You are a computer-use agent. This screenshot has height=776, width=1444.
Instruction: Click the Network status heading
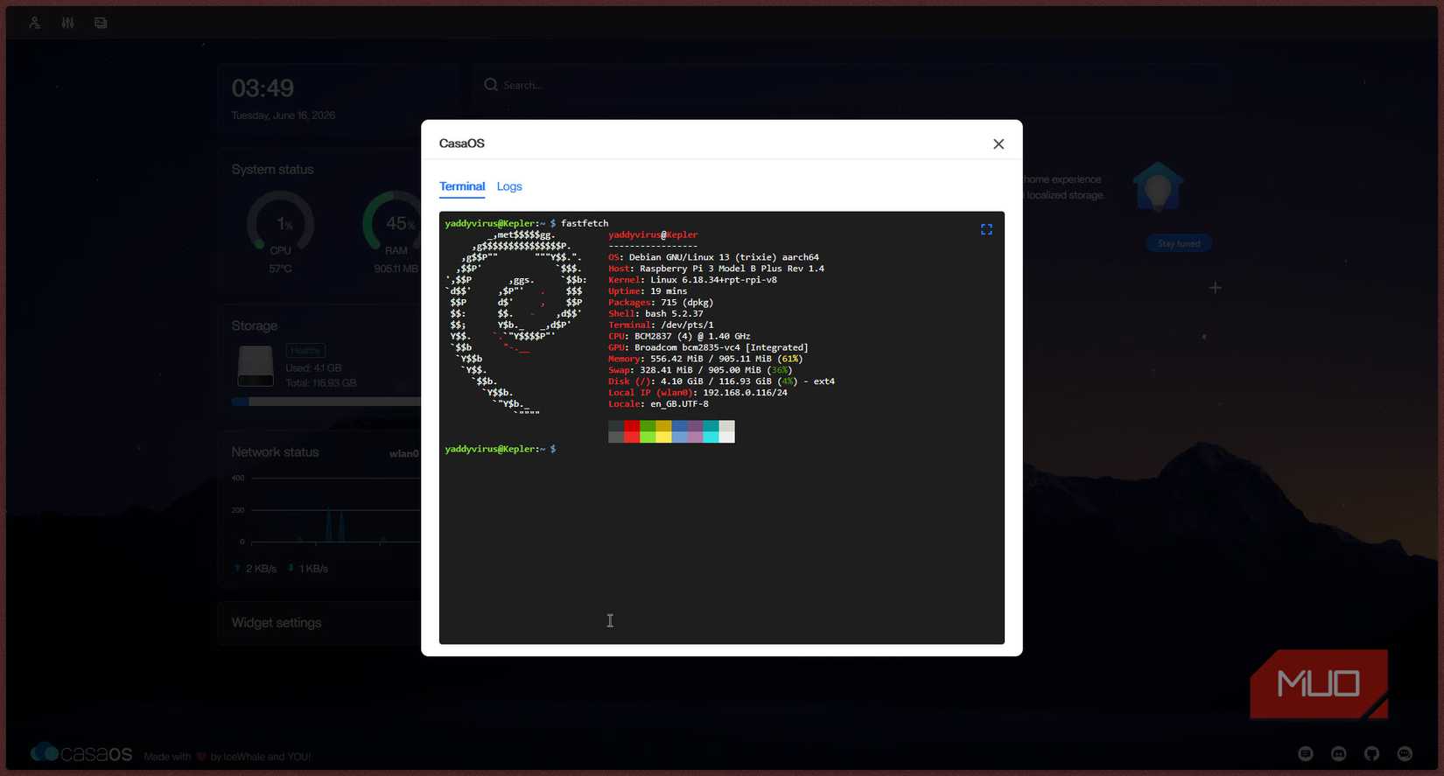coord(275,452)
